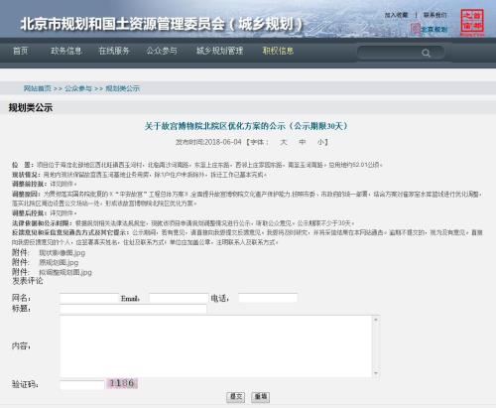This screenshot has height=408, width=496.
Task: Click the search magnifier icon
Action: click(426, 53)
